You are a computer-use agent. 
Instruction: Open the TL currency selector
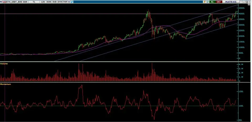point(34,2)
